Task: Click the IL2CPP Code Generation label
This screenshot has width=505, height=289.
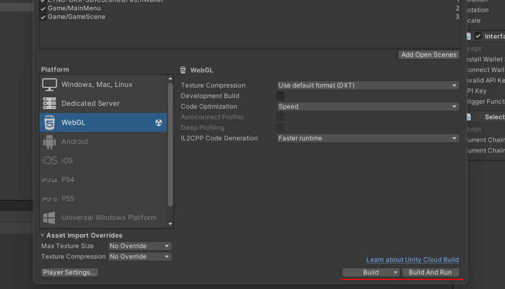Action: 219,138
